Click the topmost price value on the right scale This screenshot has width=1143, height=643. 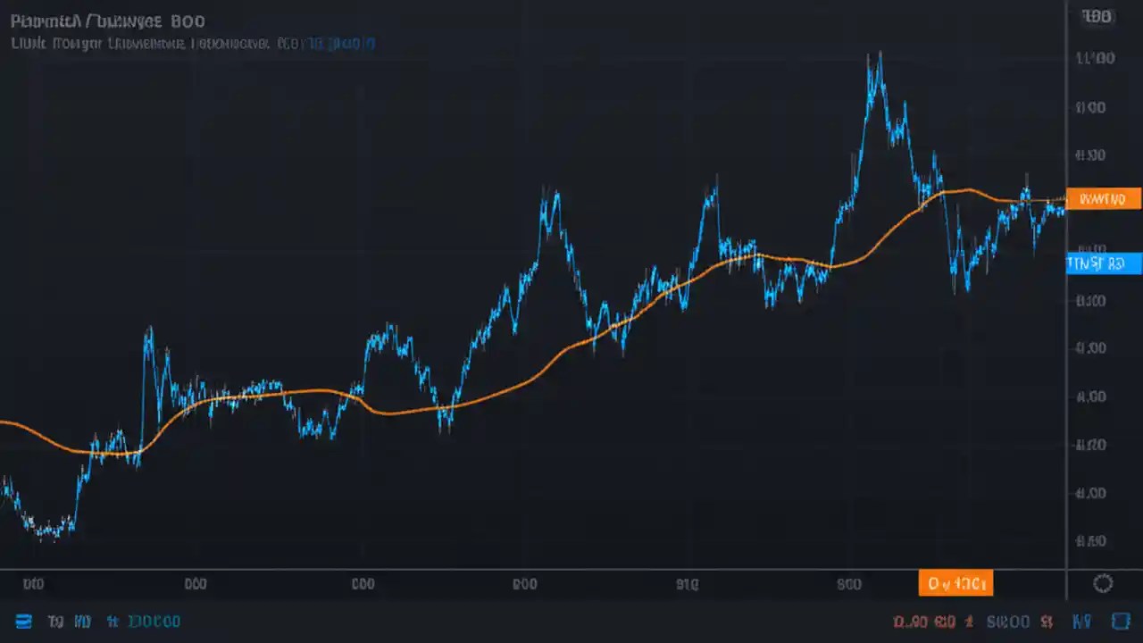(1097, 16)
